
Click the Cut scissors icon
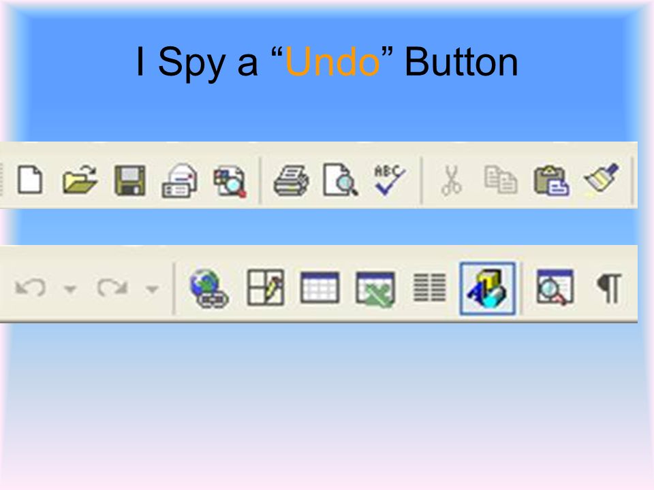[451, 180]
